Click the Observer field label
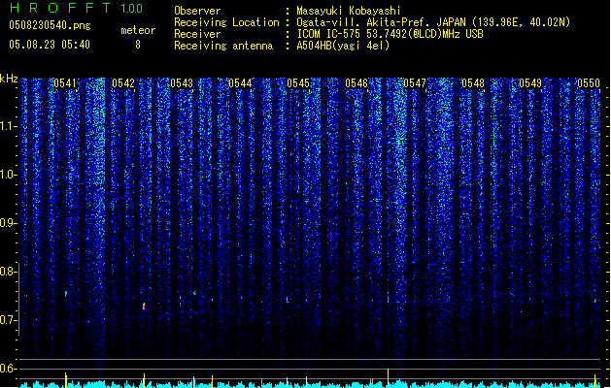The width and height of the screenshot is (611, 388). 197,11
